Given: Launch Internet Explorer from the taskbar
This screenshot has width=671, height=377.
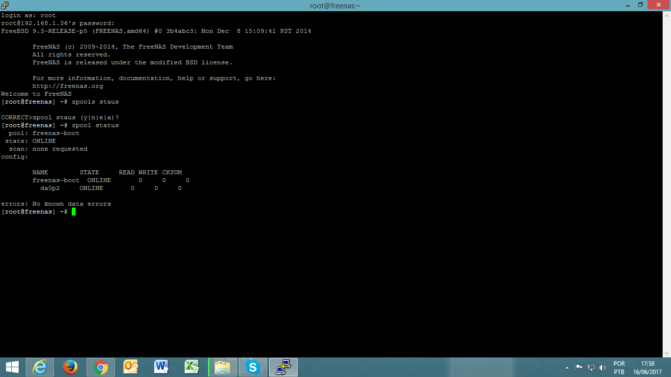Looking at the screenshot, I should coord(40,367).
